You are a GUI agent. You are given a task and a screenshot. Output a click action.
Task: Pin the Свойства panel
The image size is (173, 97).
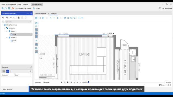(x=31, y=67)
